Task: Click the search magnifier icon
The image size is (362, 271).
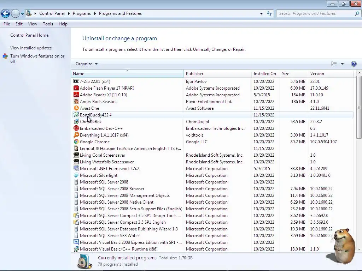Action: pyautogui.click(x=357, y=14)
